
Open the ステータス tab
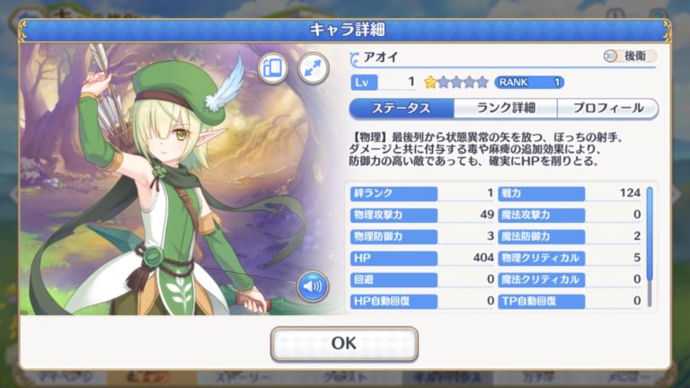(x=402, y=108)
